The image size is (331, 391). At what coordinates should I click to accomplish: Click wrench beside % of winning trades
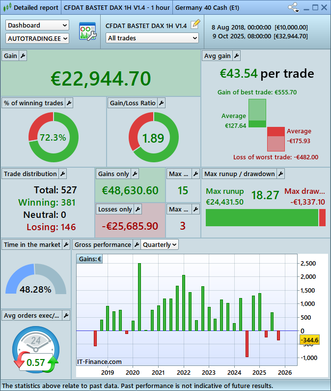tap(69, 103)
